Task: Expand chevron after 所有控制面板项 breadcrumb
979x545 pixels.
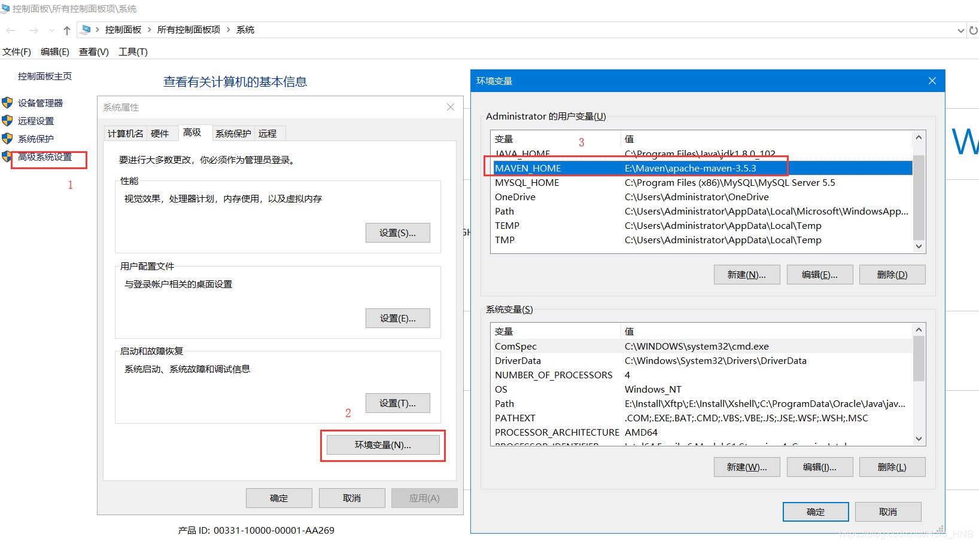Action: pyautogui.click(x=228, y=30)
